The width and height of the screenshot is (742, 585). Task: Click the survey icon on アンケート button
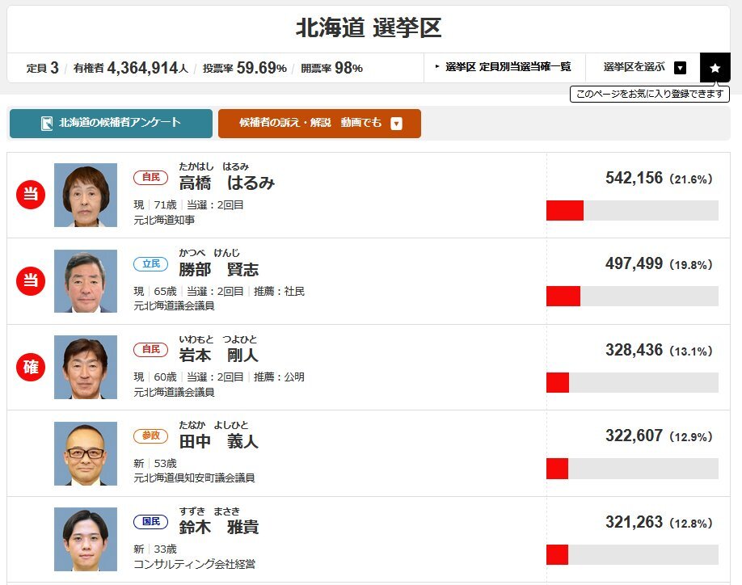(47, 123)
